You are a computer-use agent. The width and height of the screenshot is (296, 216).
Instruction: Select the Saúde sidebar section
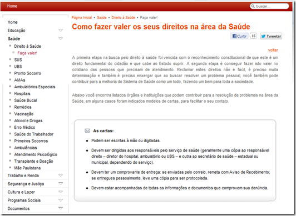click(x=14, y=39)
